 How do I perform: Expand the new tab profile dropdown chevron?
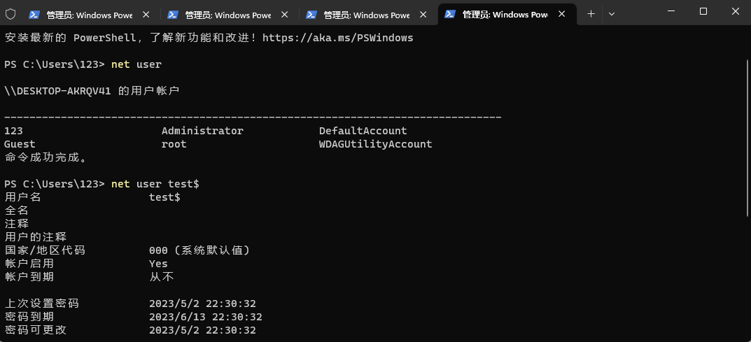pyautogui.click(x=612, y=14)
